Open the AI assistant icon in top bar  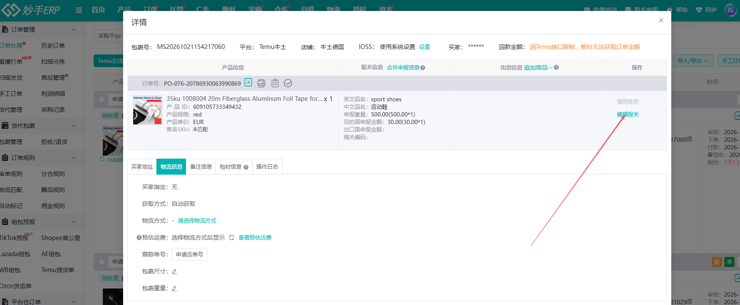pos(731,9)
